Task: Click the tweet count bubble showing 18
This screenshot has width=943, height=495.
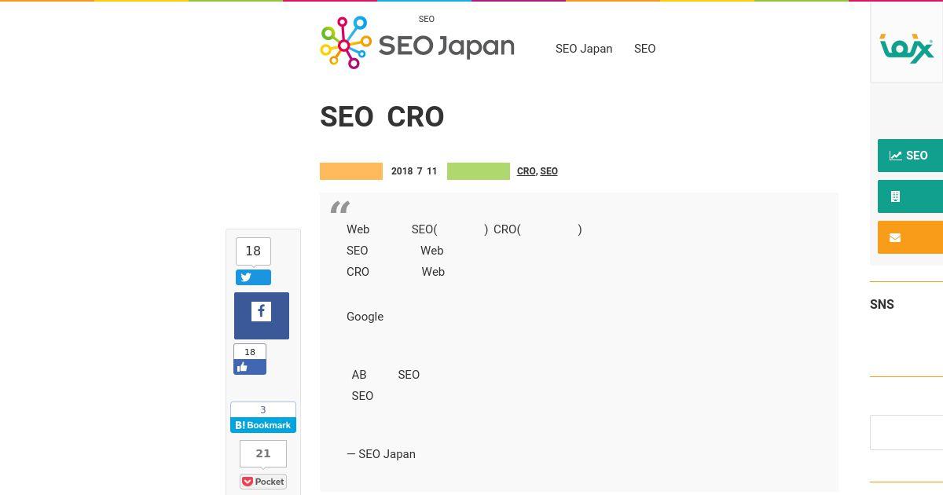Action: pyautogui.click(x=253, y=251)
